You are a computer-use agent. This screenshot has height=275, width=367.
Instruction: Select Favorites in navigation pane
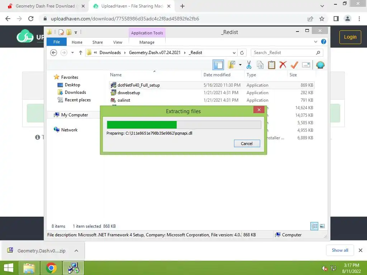(x=70, y=77)
